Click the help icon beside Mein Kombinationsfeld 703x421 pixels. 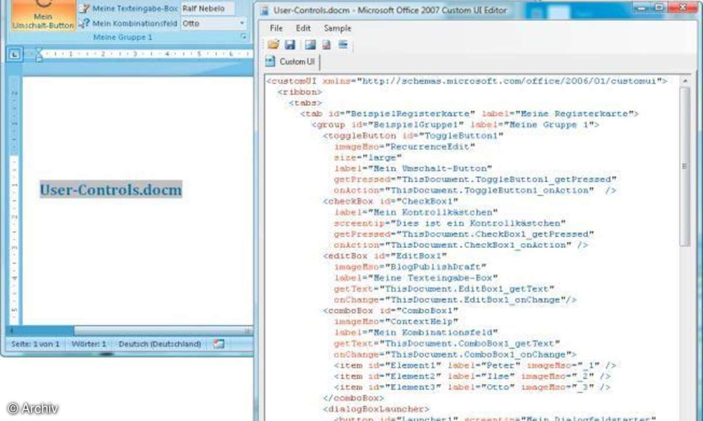pos(84,23)
